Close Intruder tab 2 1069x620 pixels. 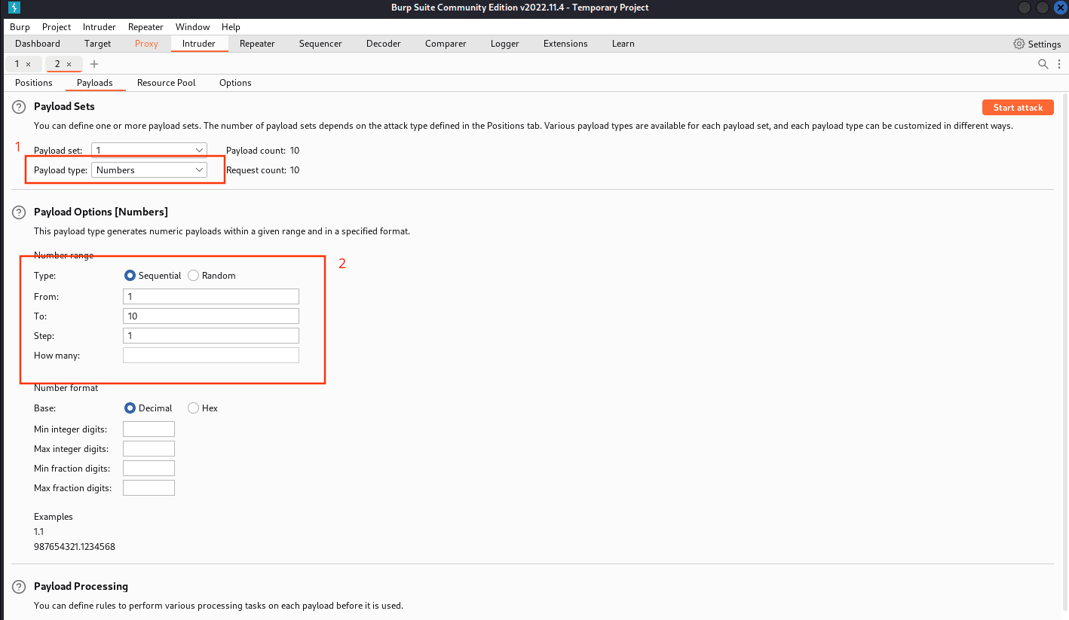[x=69, y=64]
